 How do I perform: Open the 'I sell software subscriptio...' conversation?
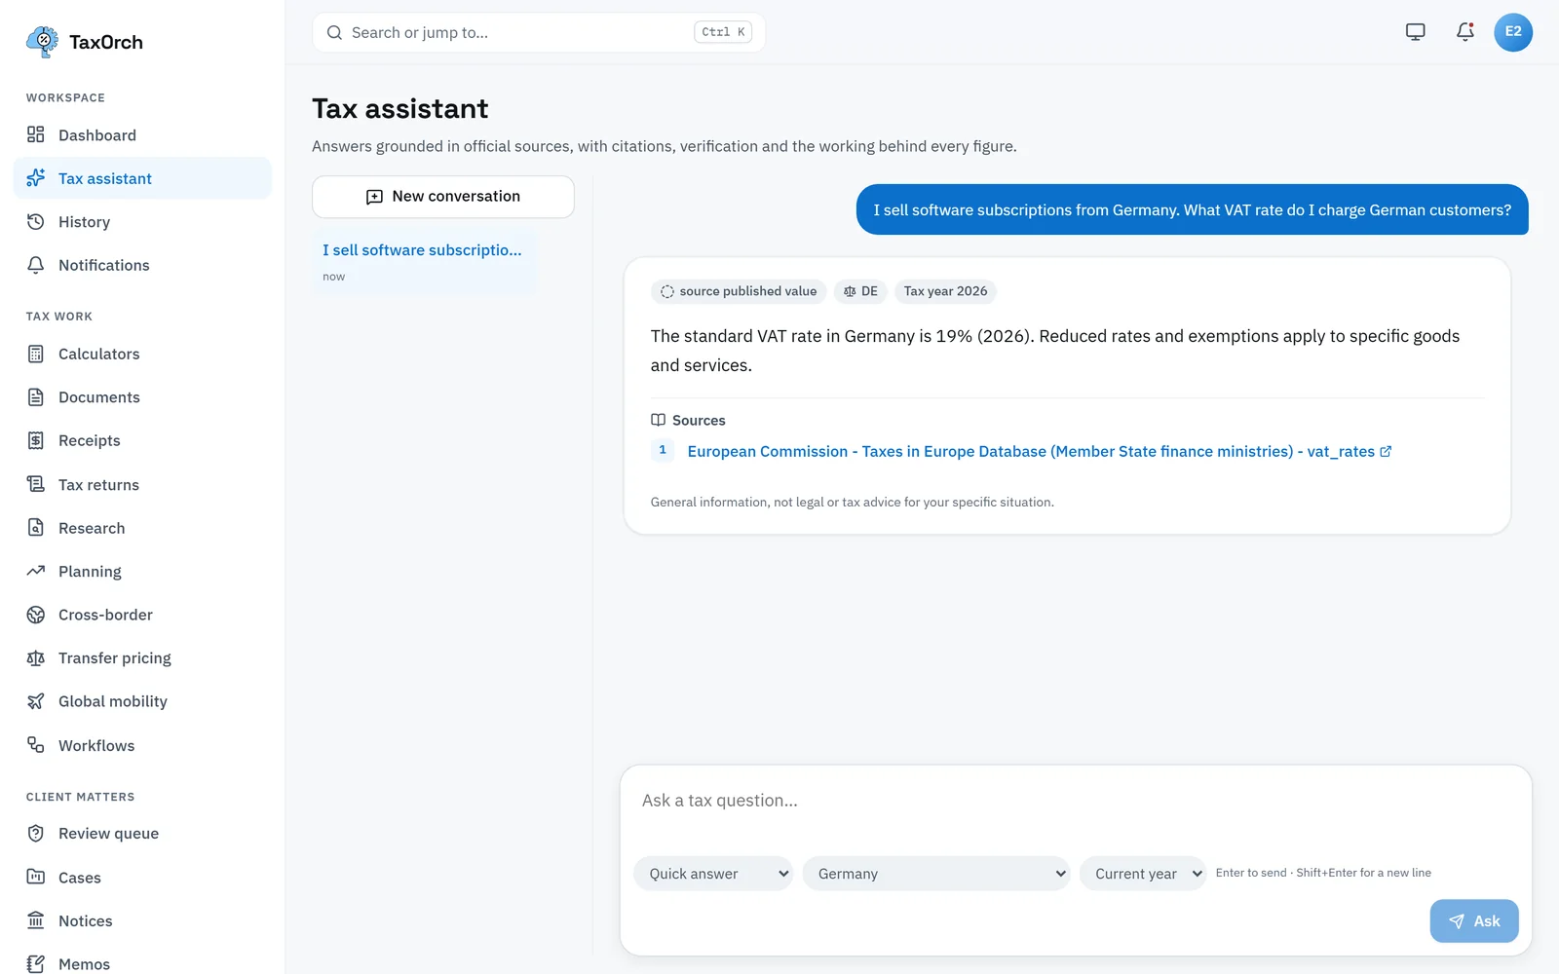424,262
